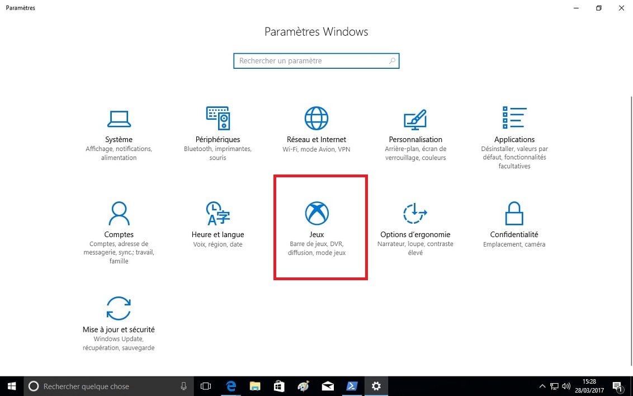
Task: Open Périphériques keyboard and speaker icon
Action: (218, 118)
